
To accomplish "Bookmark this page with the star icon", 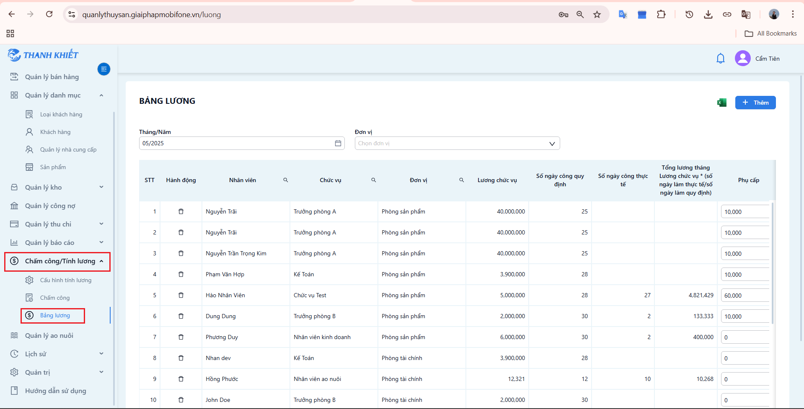I will [x=597, y=15].
